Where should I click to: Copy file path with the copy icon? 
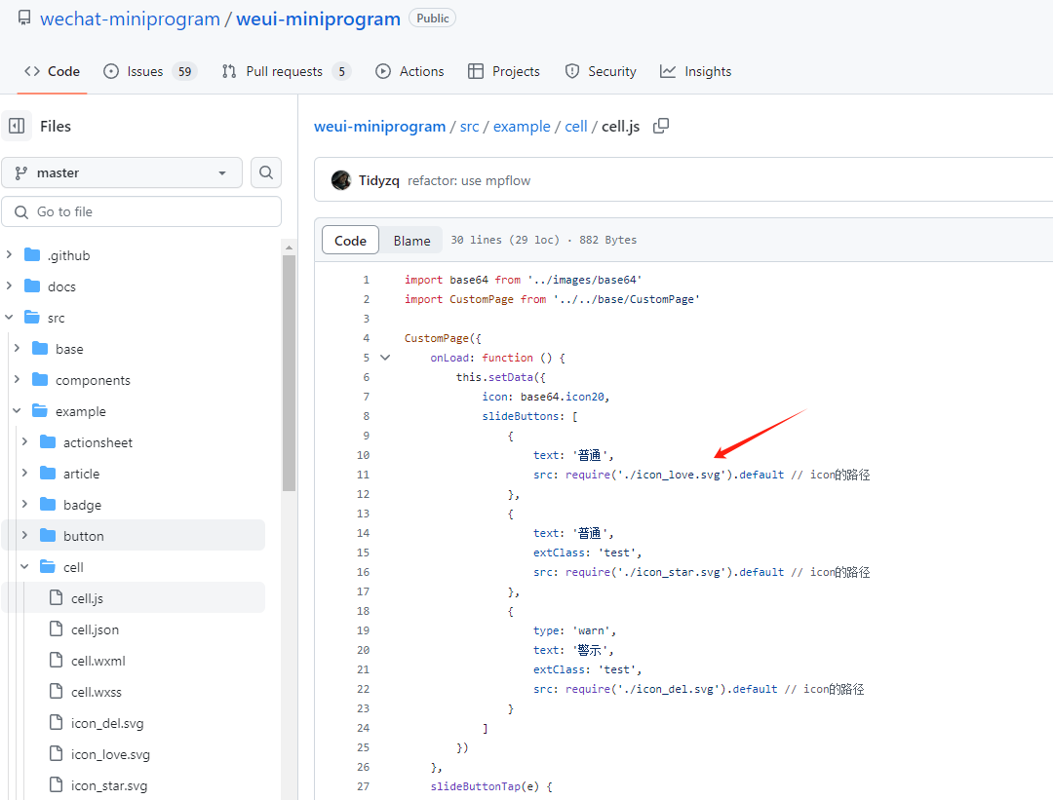coord(661,126)
